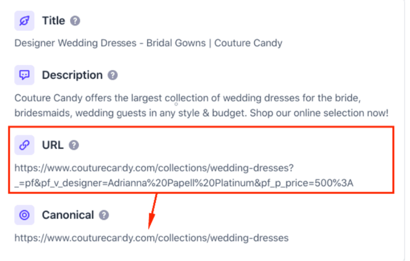The image size is (410, 261).
Task: Click the Canonical target icon
Action: pos(25,215)
